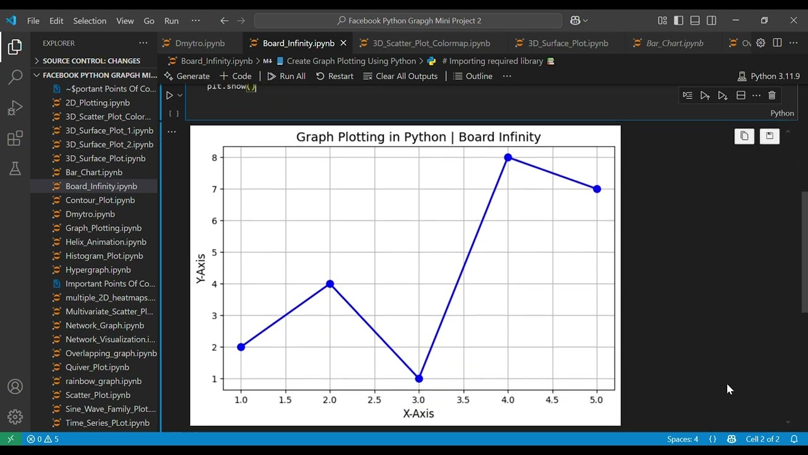
Task: Open the Run menu
Action: [x=172, y=20]
